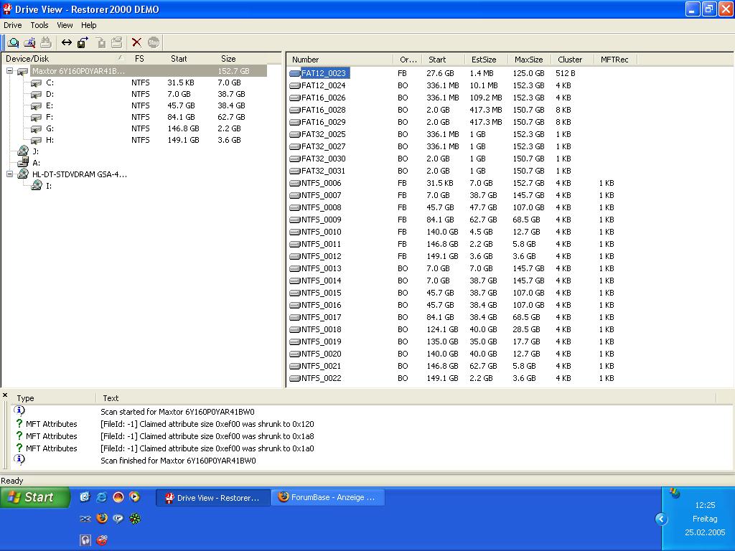Open the View menu
Screen dimensions: 735x551
pyautogui.click(x=65, y=25)
